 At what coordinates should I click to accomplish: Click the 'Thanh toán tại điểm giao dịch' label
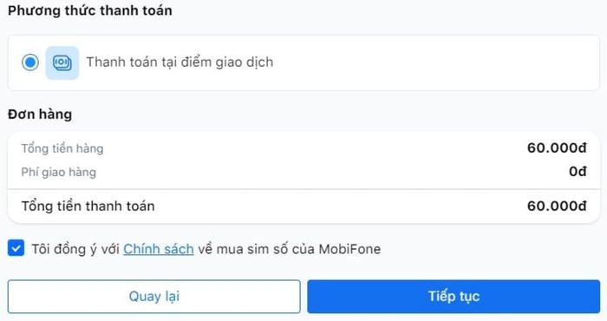point(179,62)
